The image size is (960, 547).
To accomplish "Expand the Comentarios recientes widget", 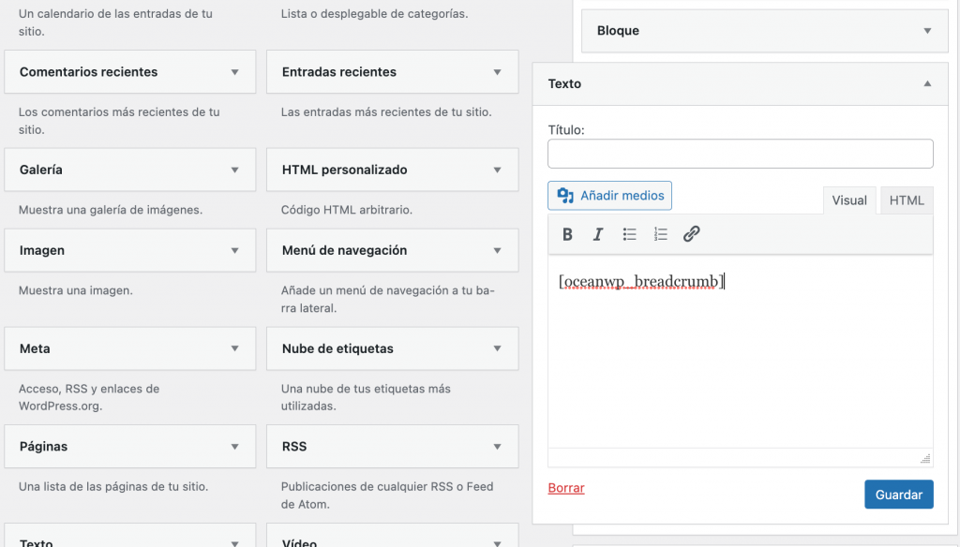I will [234, 72].
